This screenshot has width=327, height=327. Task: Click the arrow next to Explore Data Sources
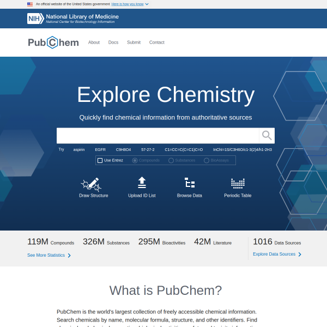click(300, 255)
